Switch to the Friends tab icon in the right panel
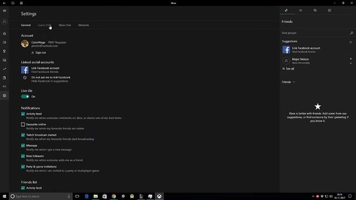The width and height of the screenshot is (356, 200). (286, 11)
